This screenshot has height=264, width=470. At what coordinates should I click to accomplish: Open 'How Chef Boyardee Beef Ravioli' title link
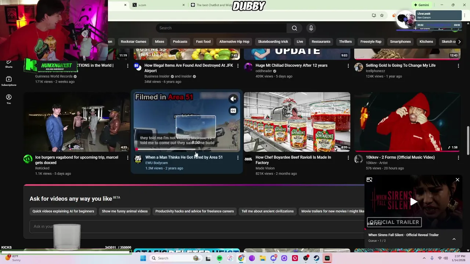[x=293, y=160]
